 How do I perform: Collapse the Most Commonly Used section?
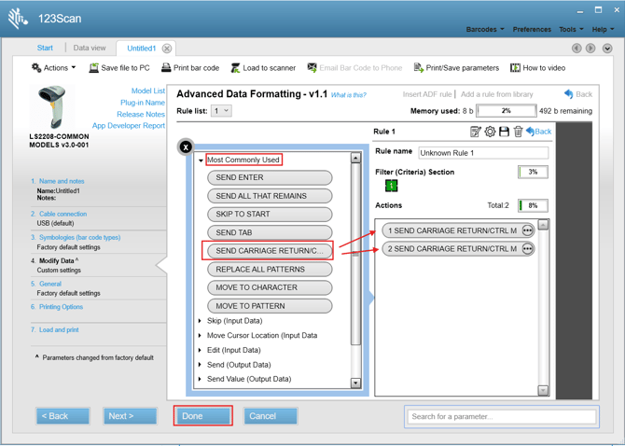201,160
